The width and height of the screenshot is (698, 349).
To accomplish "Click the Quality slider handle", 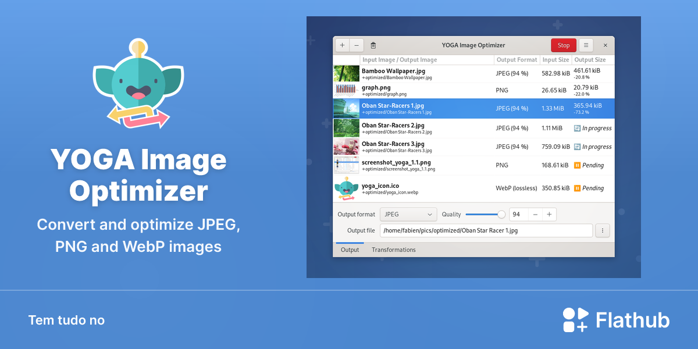I will [501, 214].
